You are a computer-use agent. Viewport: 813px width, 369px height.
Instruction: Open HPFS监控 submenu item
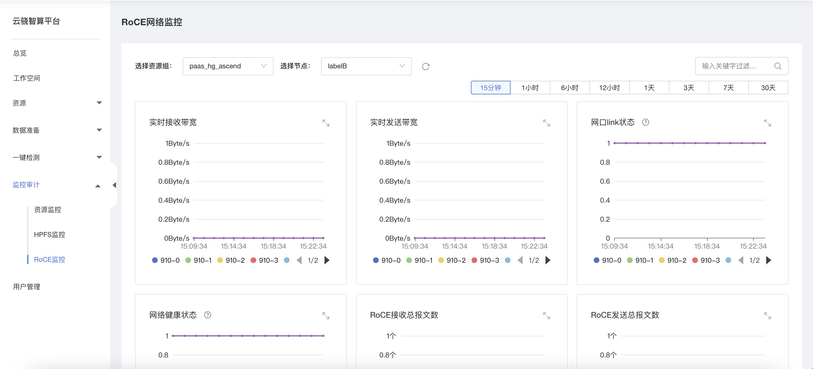pyautogui.click(x=50, y=234)
